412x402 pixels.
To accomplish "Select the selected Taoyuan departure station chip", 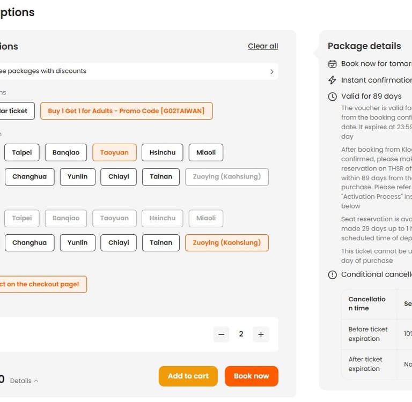I will click(x=114, y=153).
